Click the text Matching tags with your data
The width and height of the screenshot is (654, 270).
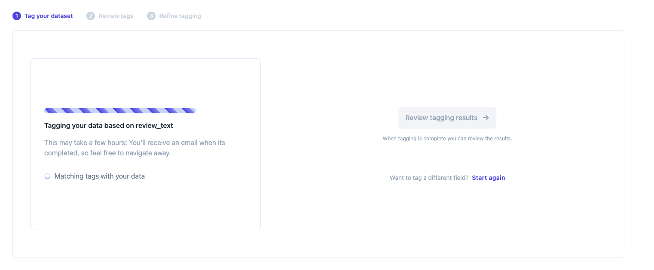tap(100, 176)
